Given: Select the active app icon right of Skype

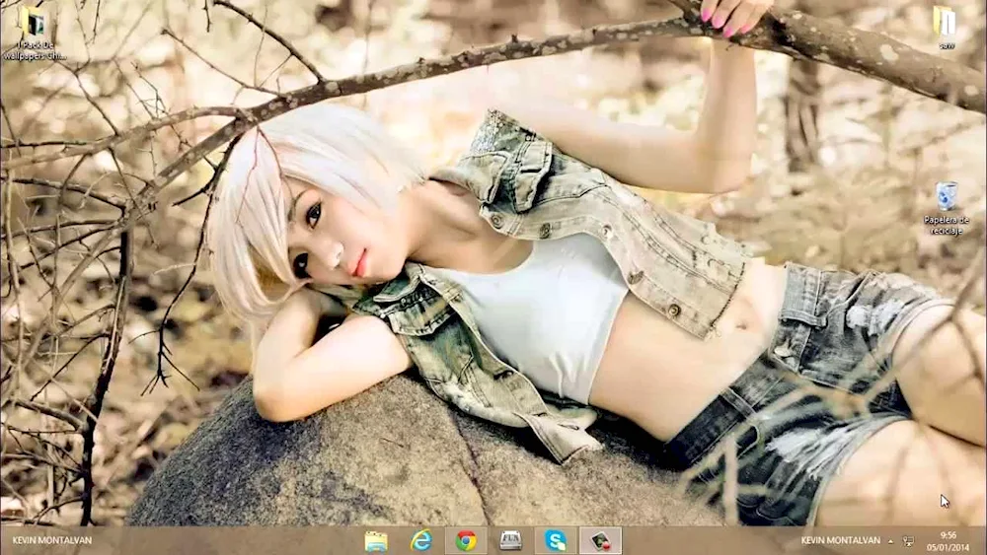Looking at the screenshot, I should click(600, 540).
